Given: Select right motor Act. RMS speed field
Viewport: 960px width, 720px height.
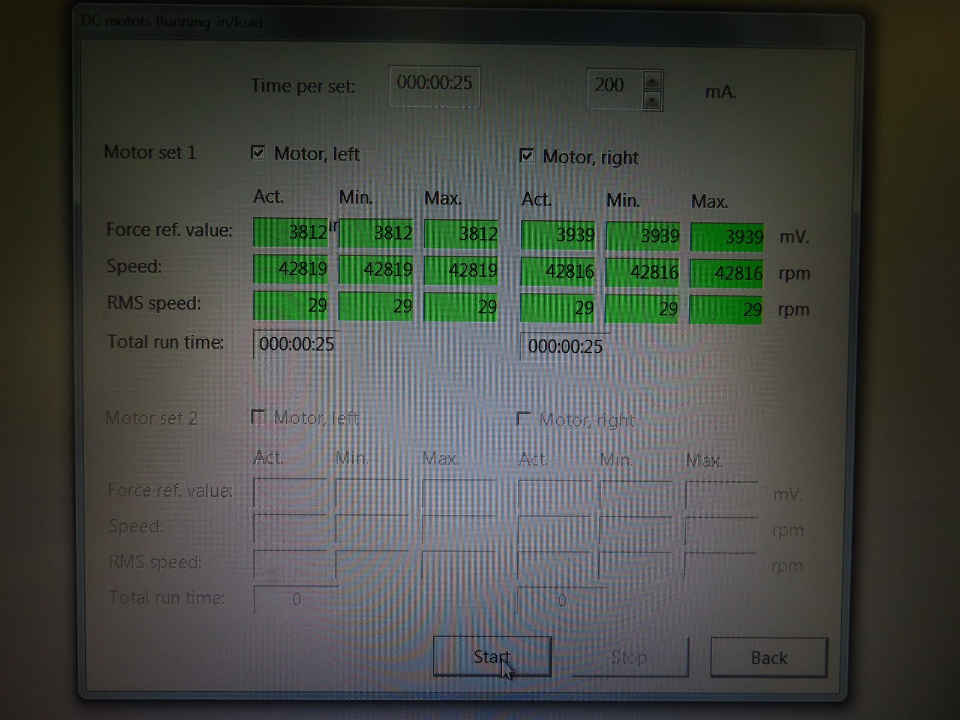Looking at the screenshot, I should coord(557,308).
